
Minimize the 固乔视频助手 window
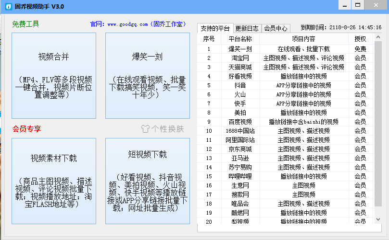click(x=345, y=5)
